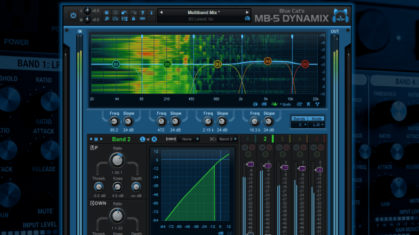This screenshot has width=419, height=235.
Task: Load the next preset with the right arrow
Action: (247, 12)
